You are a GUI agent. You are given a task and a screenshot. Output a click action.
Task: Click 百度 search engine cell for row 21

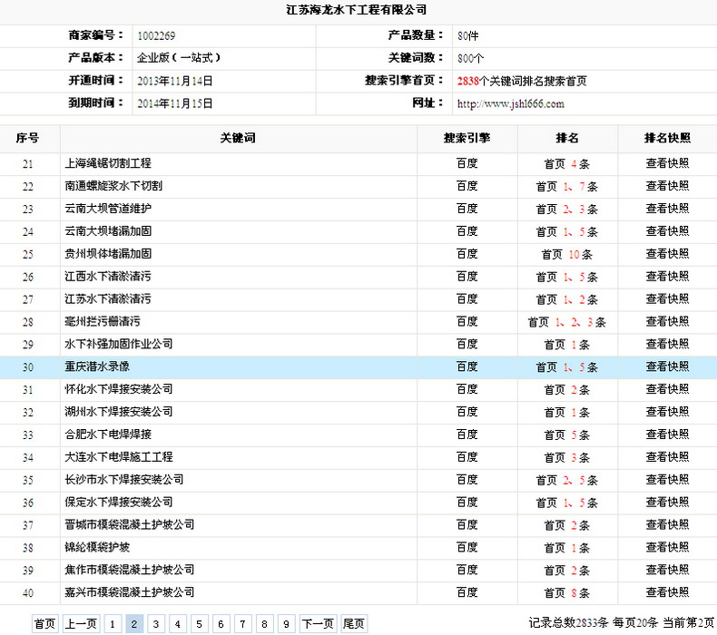click(x=467, y=163)
